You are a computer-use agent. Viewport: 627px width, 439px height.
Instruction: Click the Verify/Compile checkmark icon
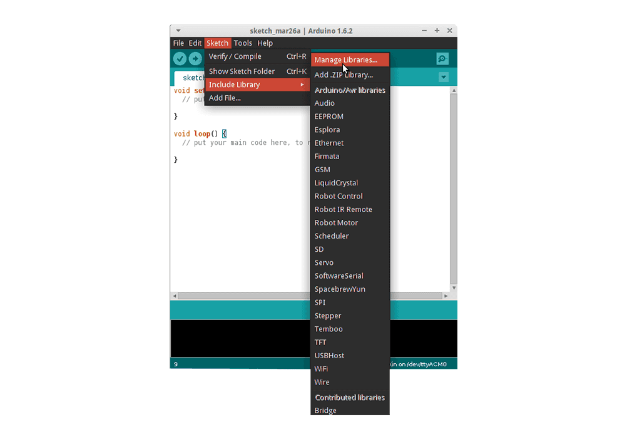click(x=180, y=58)
